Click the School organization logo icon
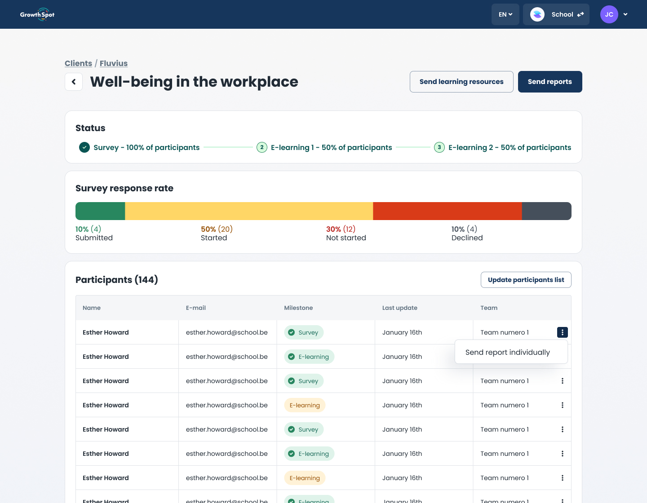This screenshot has width=647, height=503. coord(537,14)
